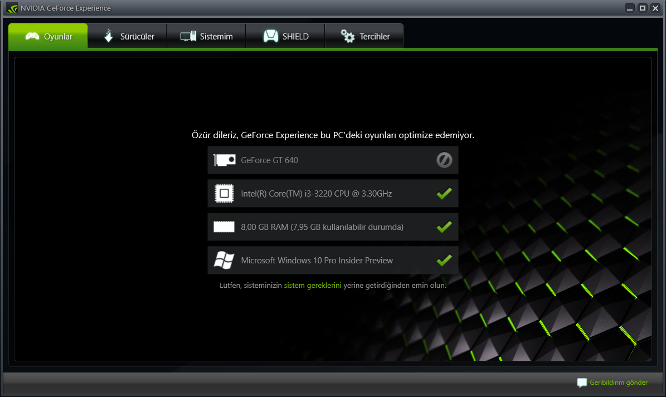Click the feedback speech bubble icon
The height and width of the screenshot is (397, 666).
pos(582,383)
